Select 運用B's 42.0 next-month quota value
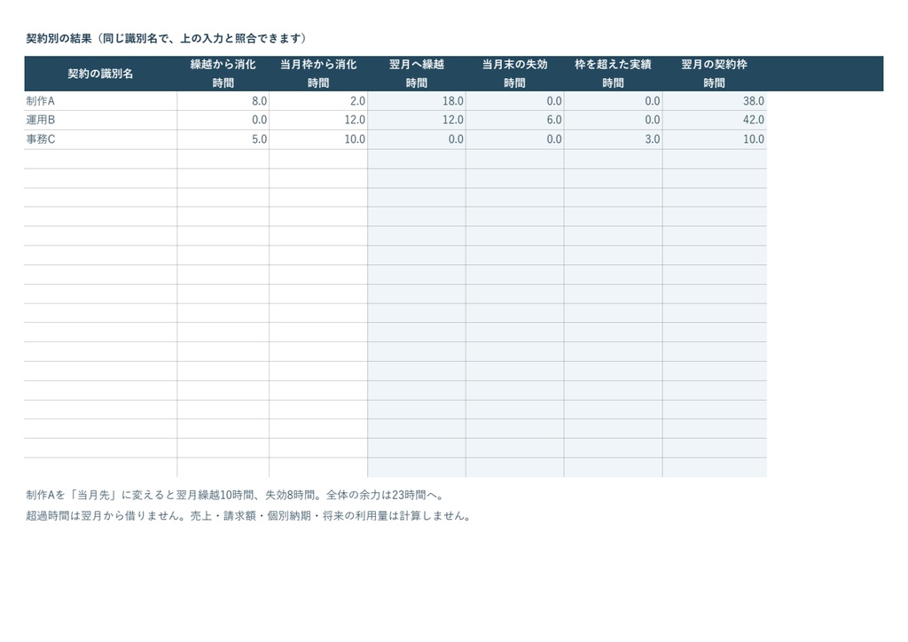This screenshot has height=642, width=908. (x=715, y=120)
